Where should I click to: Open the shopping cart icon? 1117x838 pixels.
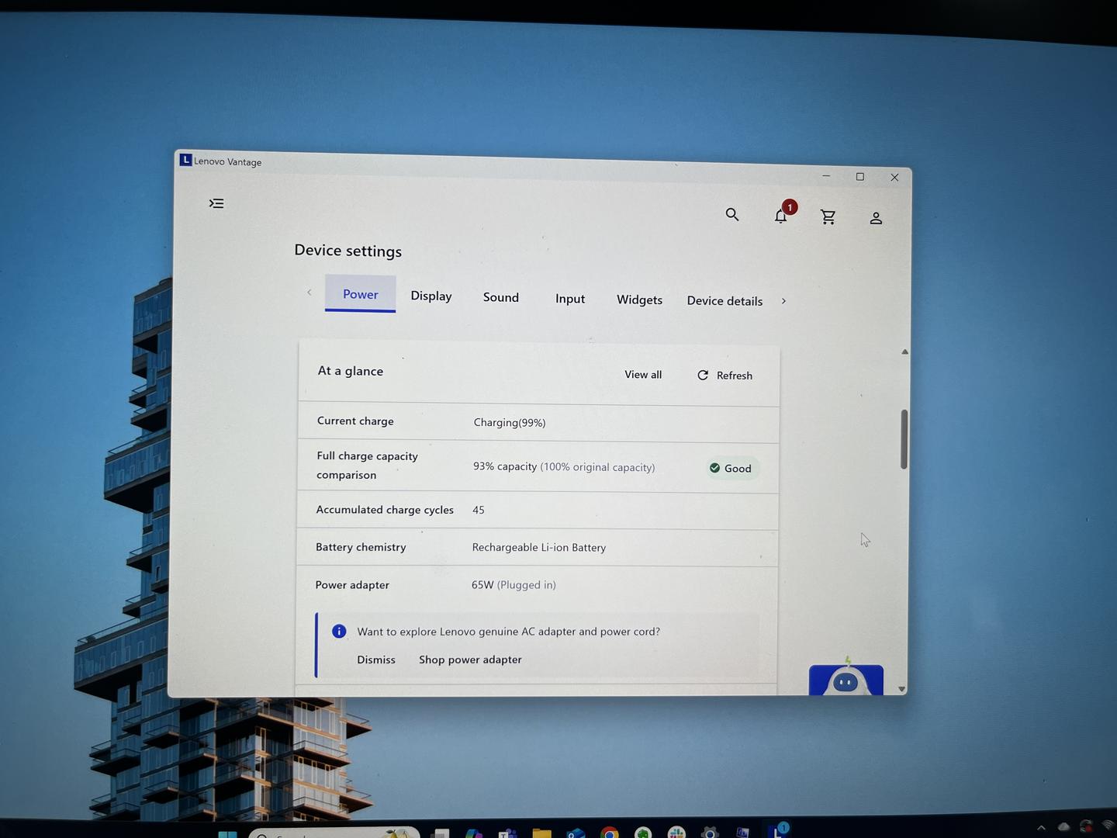pos(828,217)
